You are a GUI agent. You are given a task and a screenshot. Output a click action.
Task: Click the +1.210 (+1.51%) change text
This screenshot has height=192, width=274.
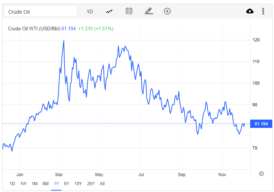[96, 28]
